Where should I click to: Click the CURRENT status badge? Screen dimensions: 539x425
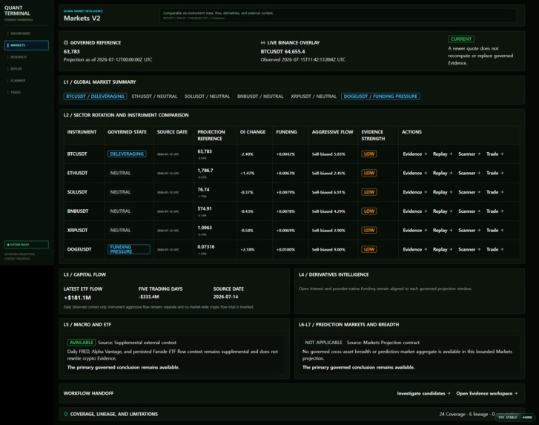[x=461, y=39]
